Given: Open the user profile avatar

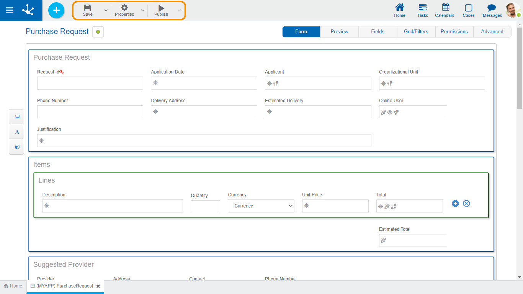Looking at the screenshot, I should [513, 10].
